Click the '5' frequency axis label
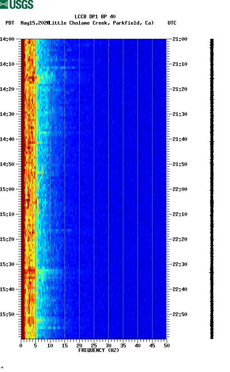Viewport: 230px width, 372px height. click(x=35, y=346)
